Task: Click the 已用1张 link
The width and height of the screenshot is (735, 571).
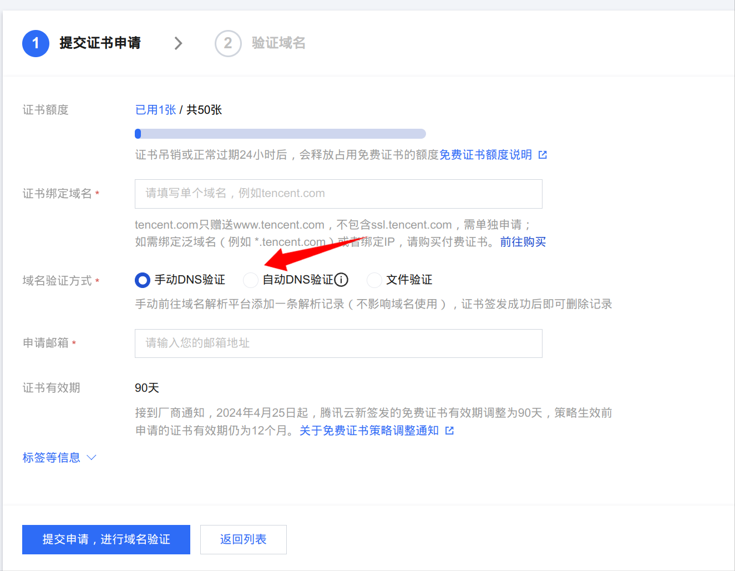Action: [x=155, y=109]
